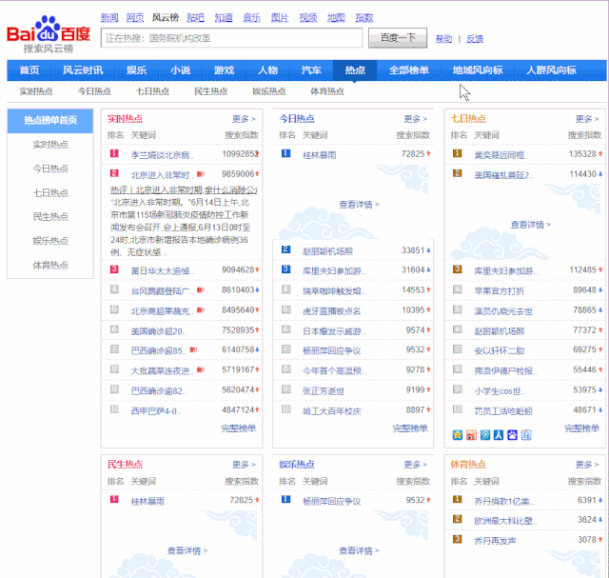Open the 帮助 link
The image size is (609, 578).
point(443,39)
